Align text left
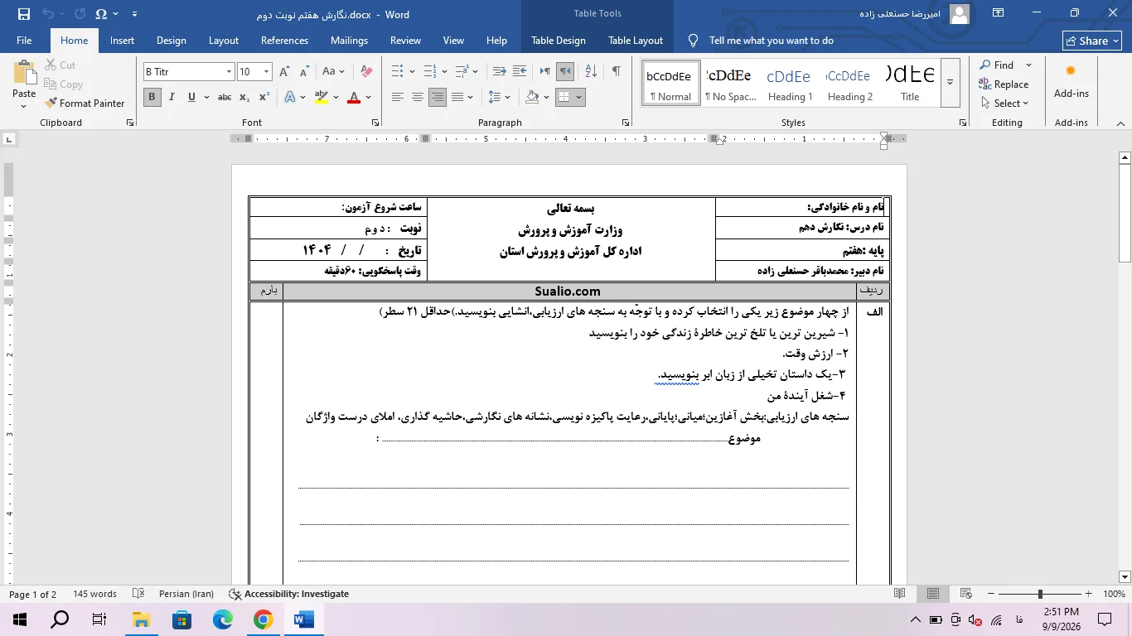Viewport: 1132px width, 636px height. coord(398,97)
